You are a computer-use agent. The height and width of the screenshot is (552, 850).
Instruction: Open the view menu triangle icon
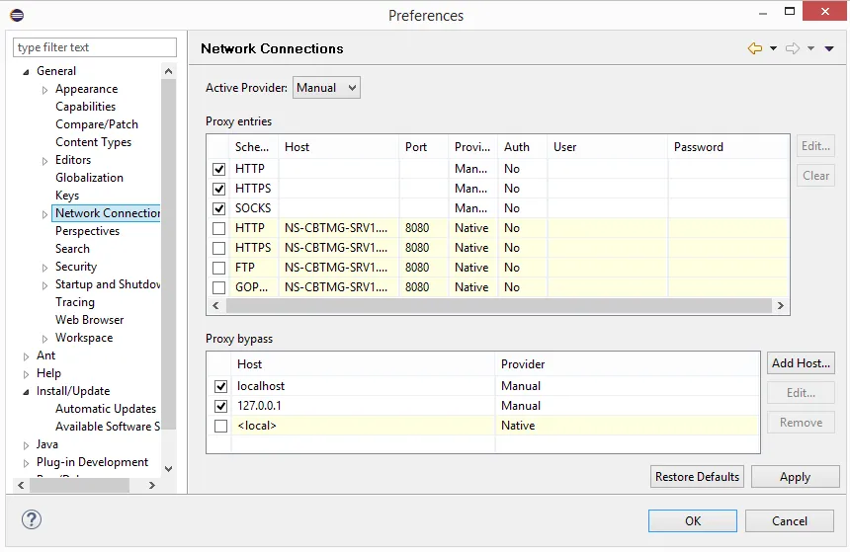(829, 48)
